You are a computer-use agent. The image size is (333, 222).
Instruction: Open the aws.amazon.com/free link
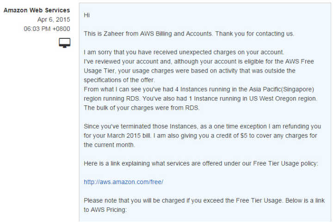click(123, 182)
